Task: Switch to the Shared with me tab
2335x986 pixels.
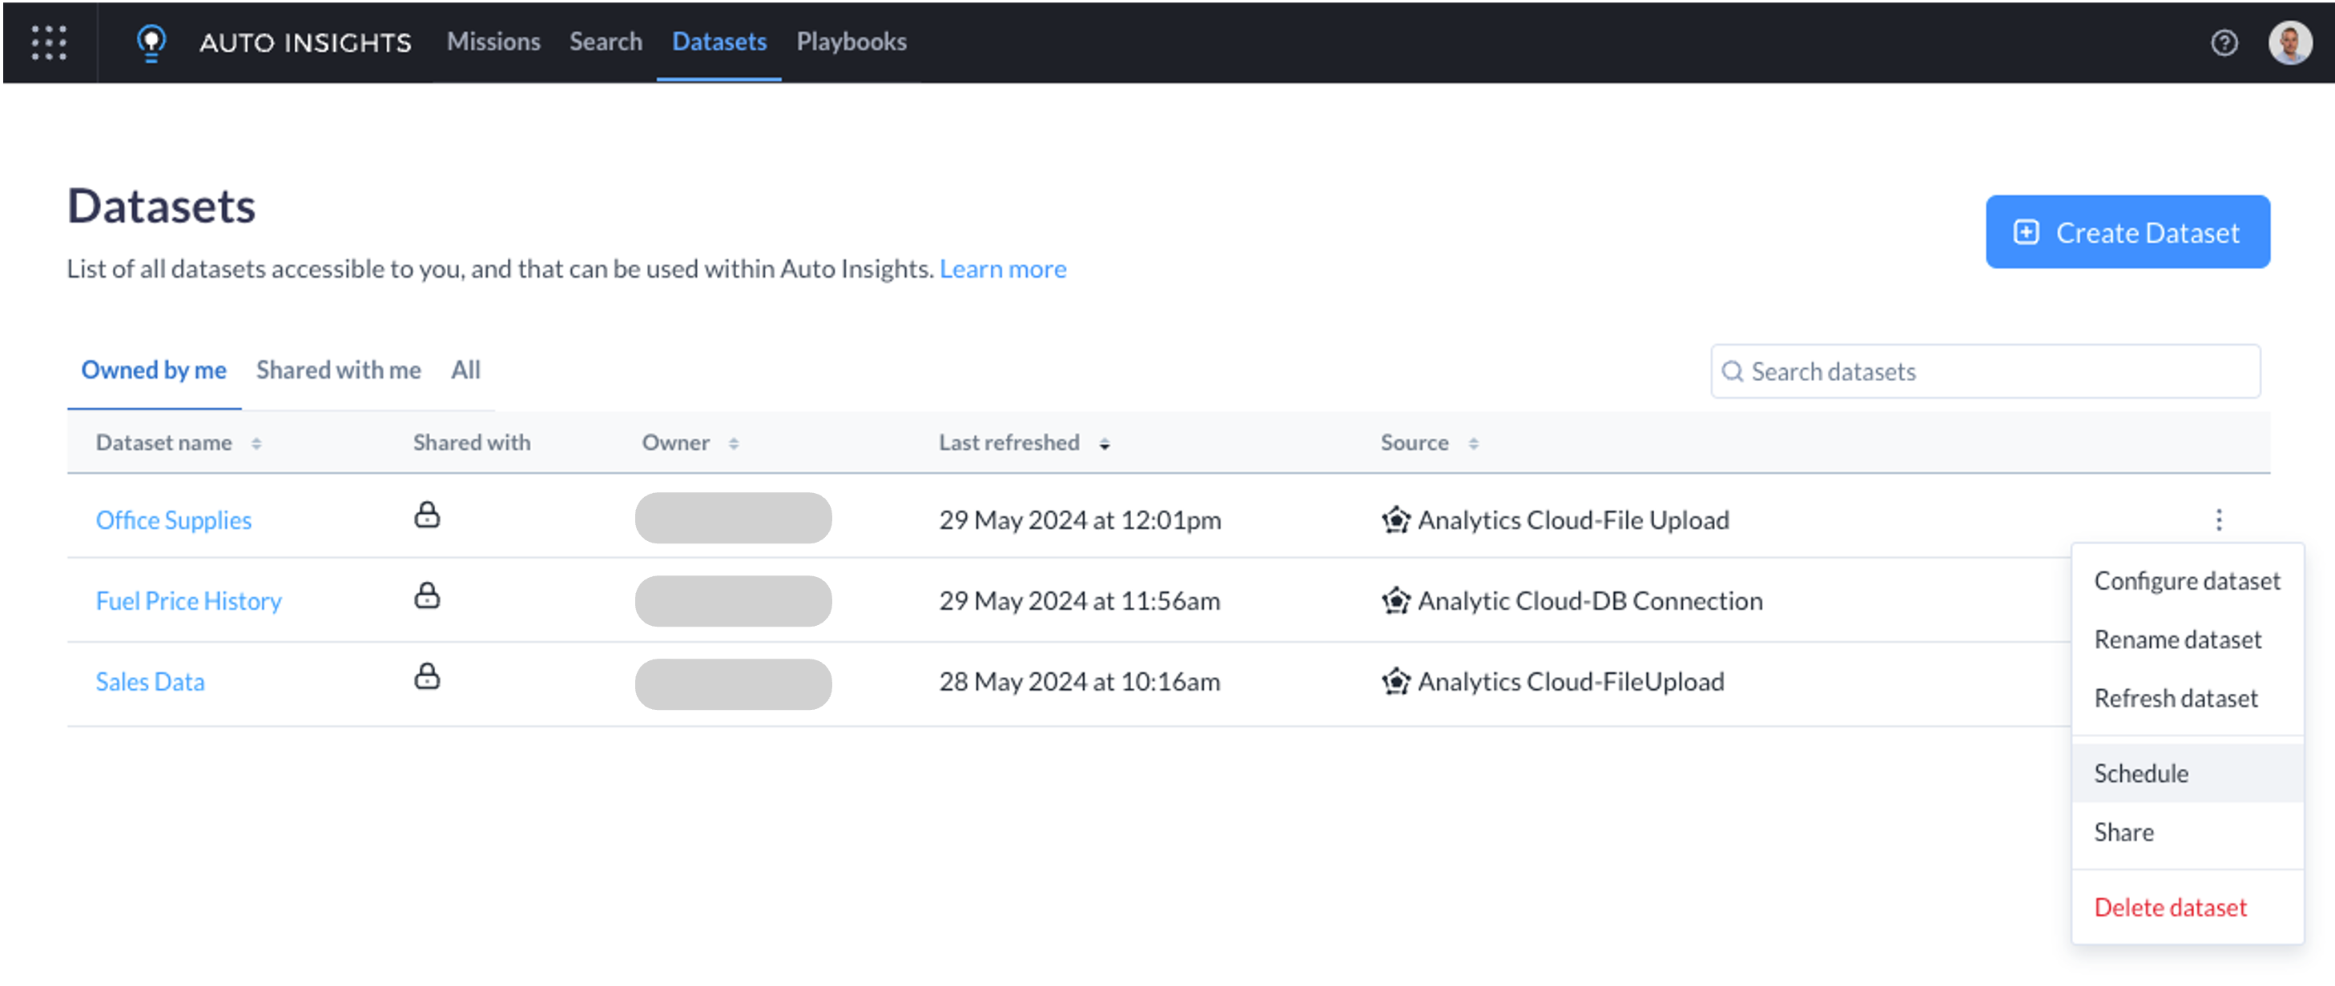Action: [x=338, y=371]
